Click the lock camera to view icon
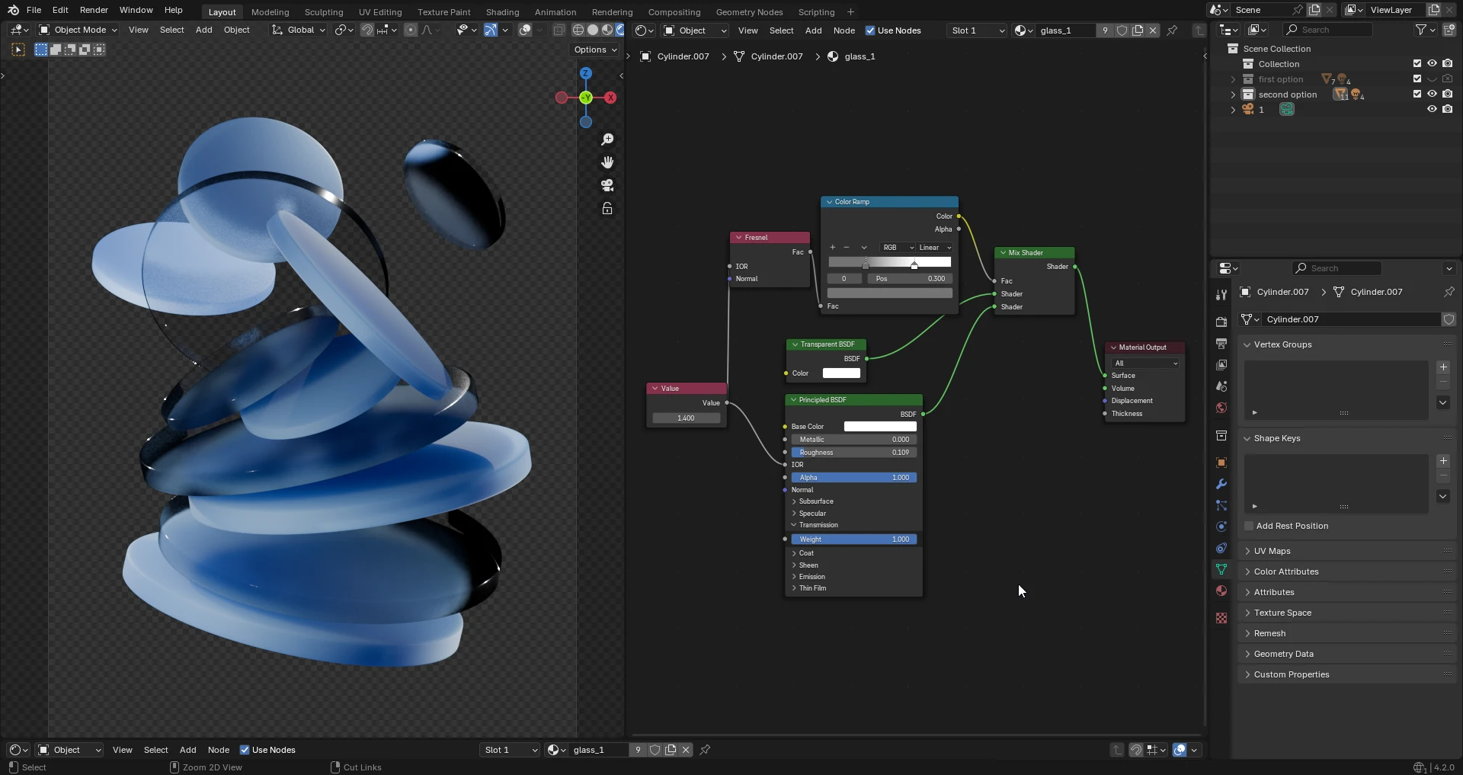The height and width of the screenshot is (775, 1463). pos(607,209)
